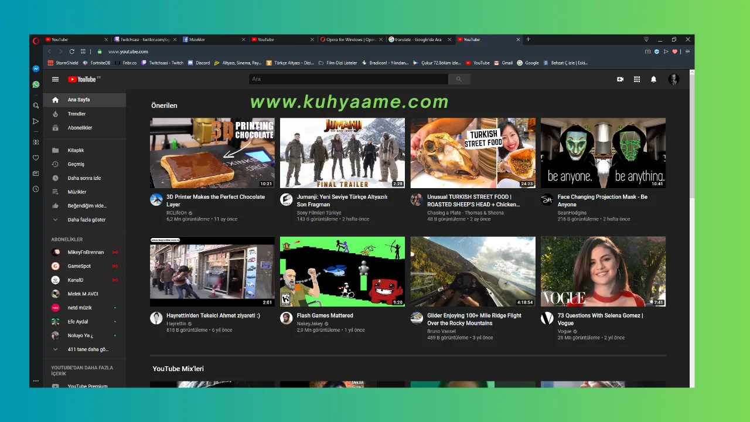Go back to previous page
The image size is (750, 422).
pyautogui.click(x=49, y=52)
